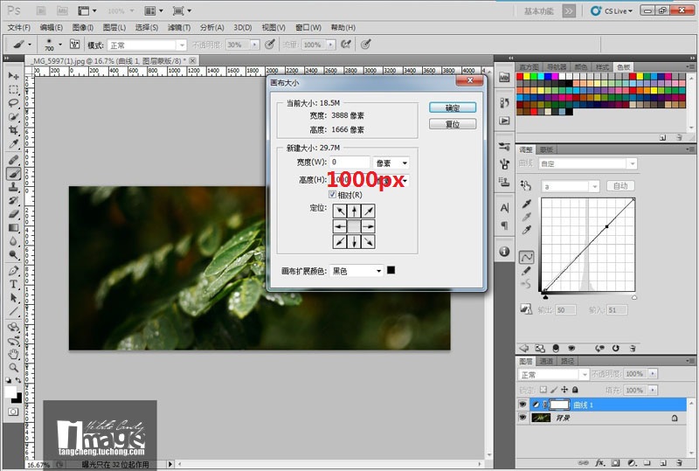
Task: Click the 确定 button in the dialog
Action: (453, 107)
